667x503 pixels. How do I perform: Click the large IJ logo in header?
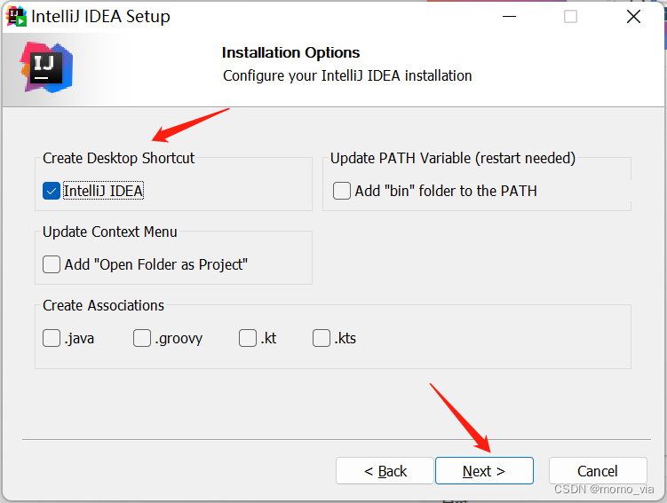click(46, 67)
